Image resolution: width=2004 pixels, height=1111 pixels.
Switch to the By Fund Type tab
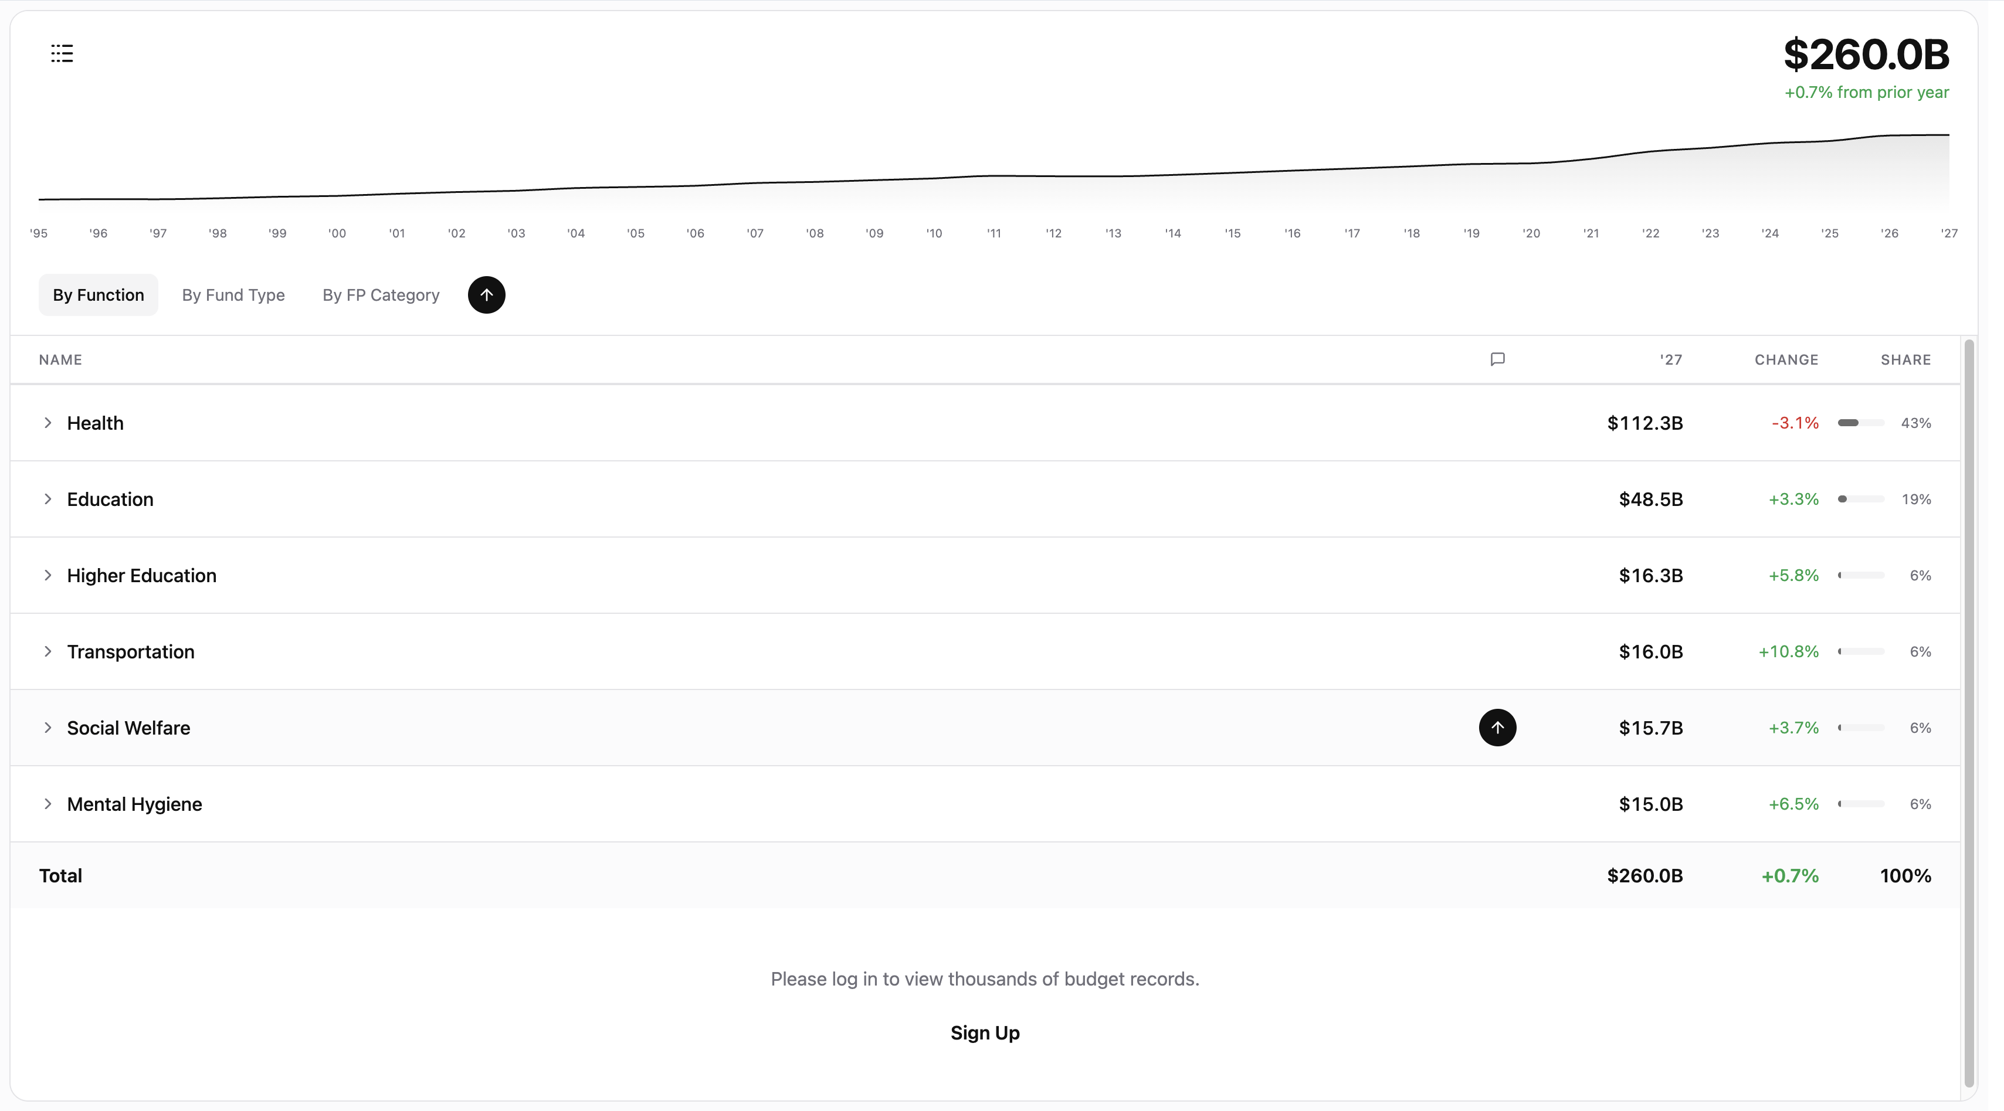pos(233,295)
